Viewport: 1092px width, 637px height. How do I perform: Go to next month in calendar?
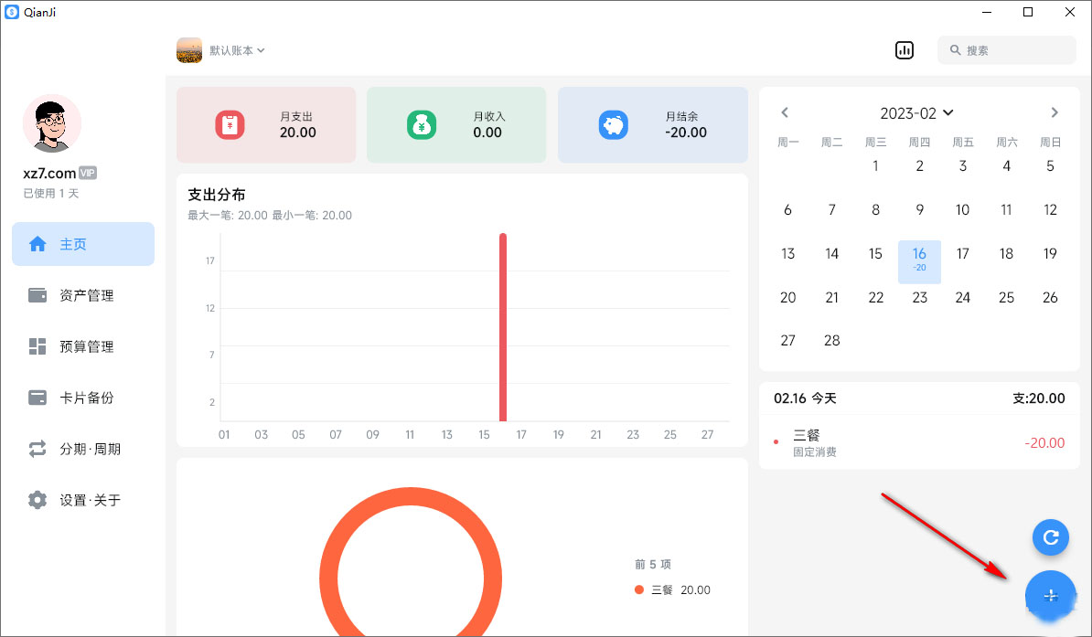tap(1055, 112)
